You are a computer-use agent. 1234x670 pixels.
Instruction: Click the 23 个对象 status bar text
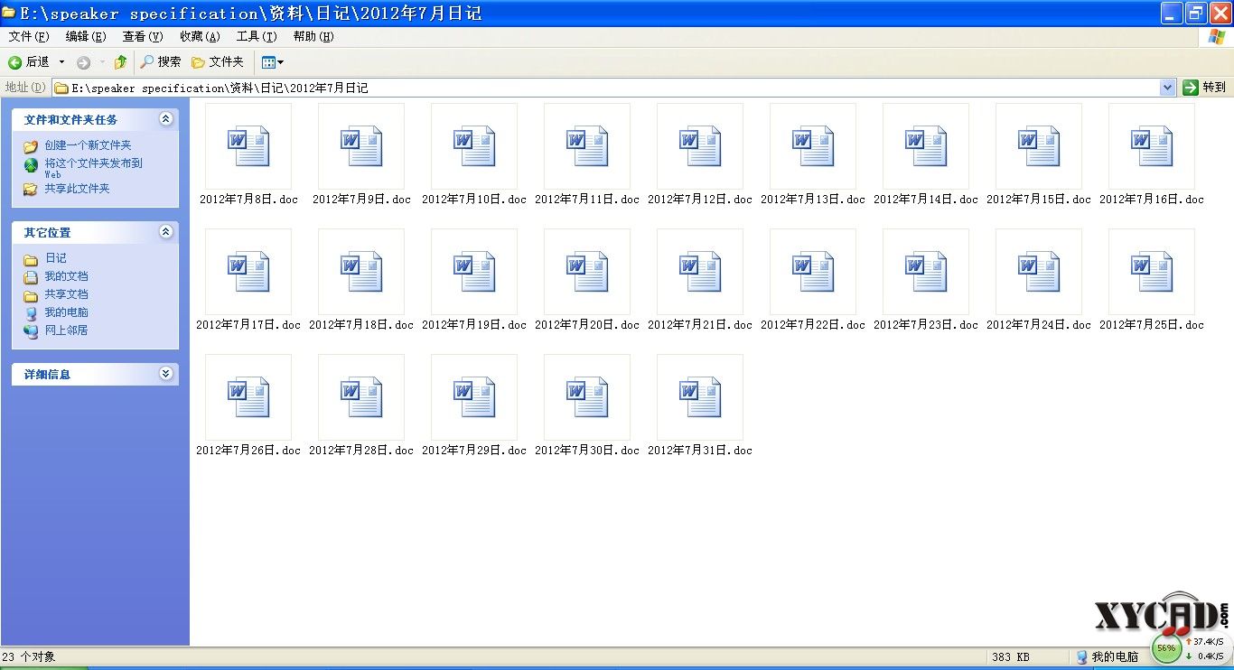29,657
